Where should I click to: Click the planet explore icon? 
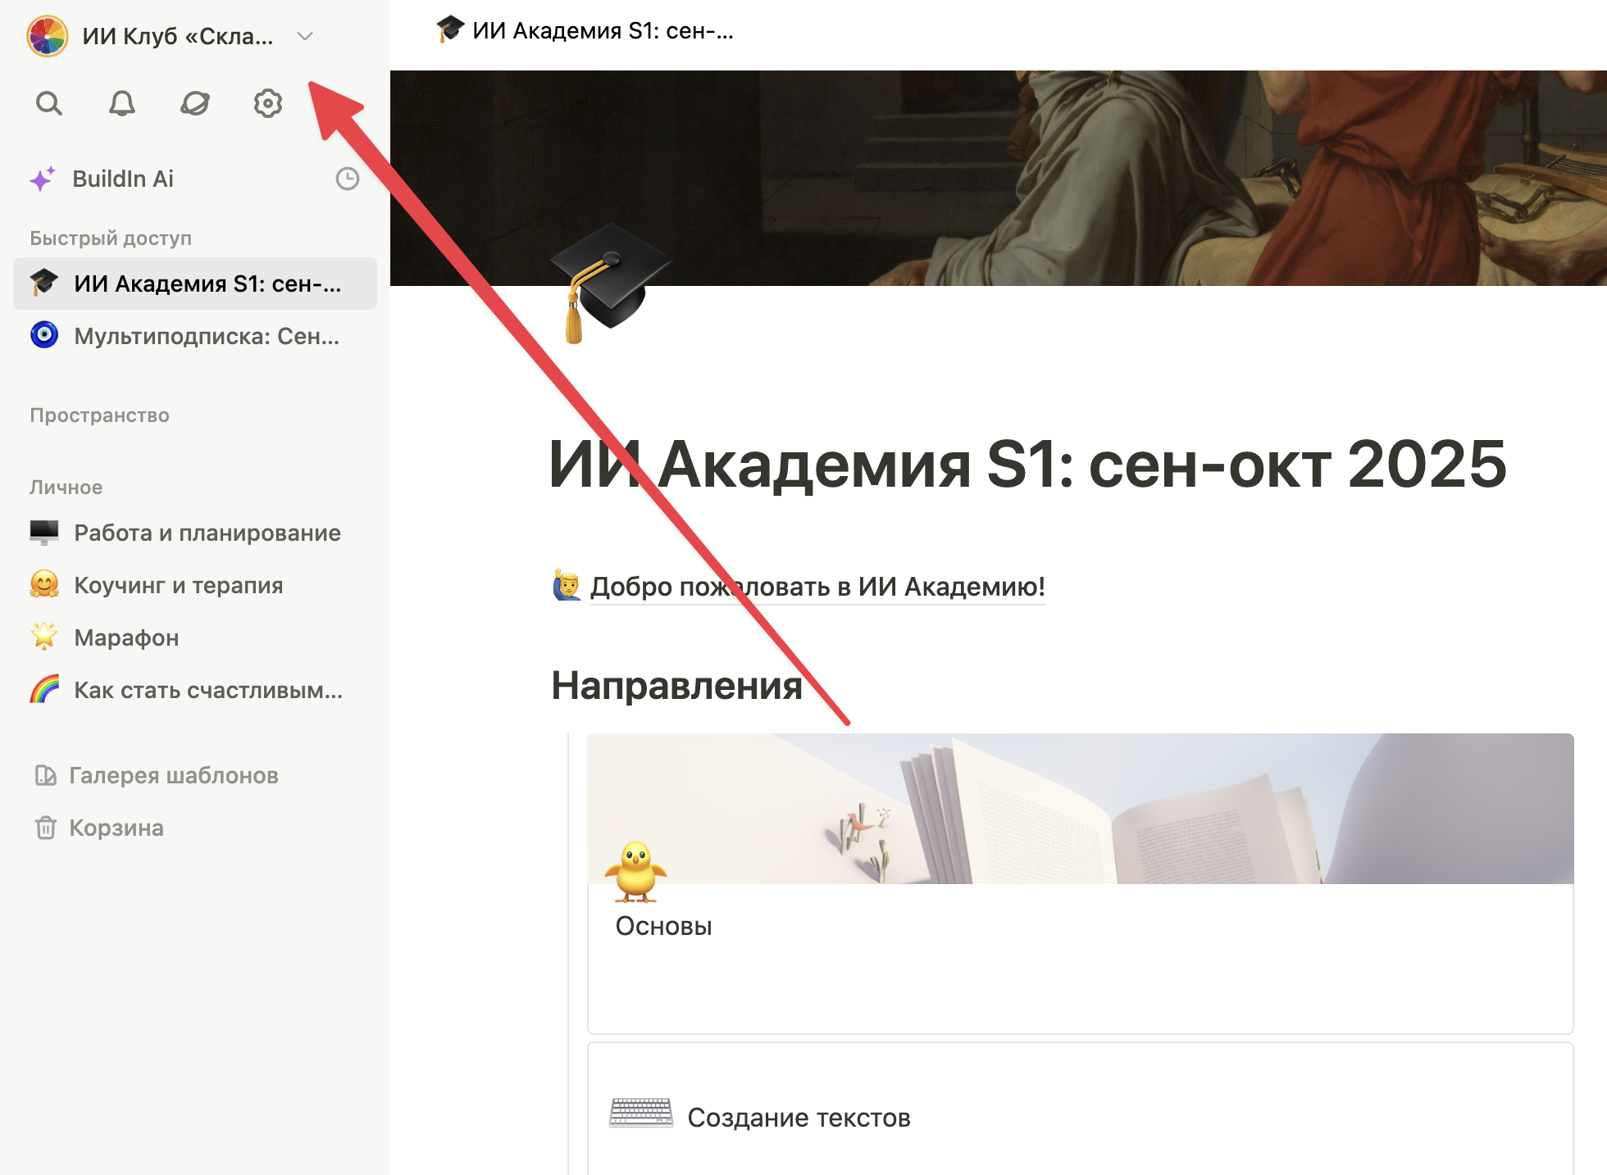tap(195, 103)
